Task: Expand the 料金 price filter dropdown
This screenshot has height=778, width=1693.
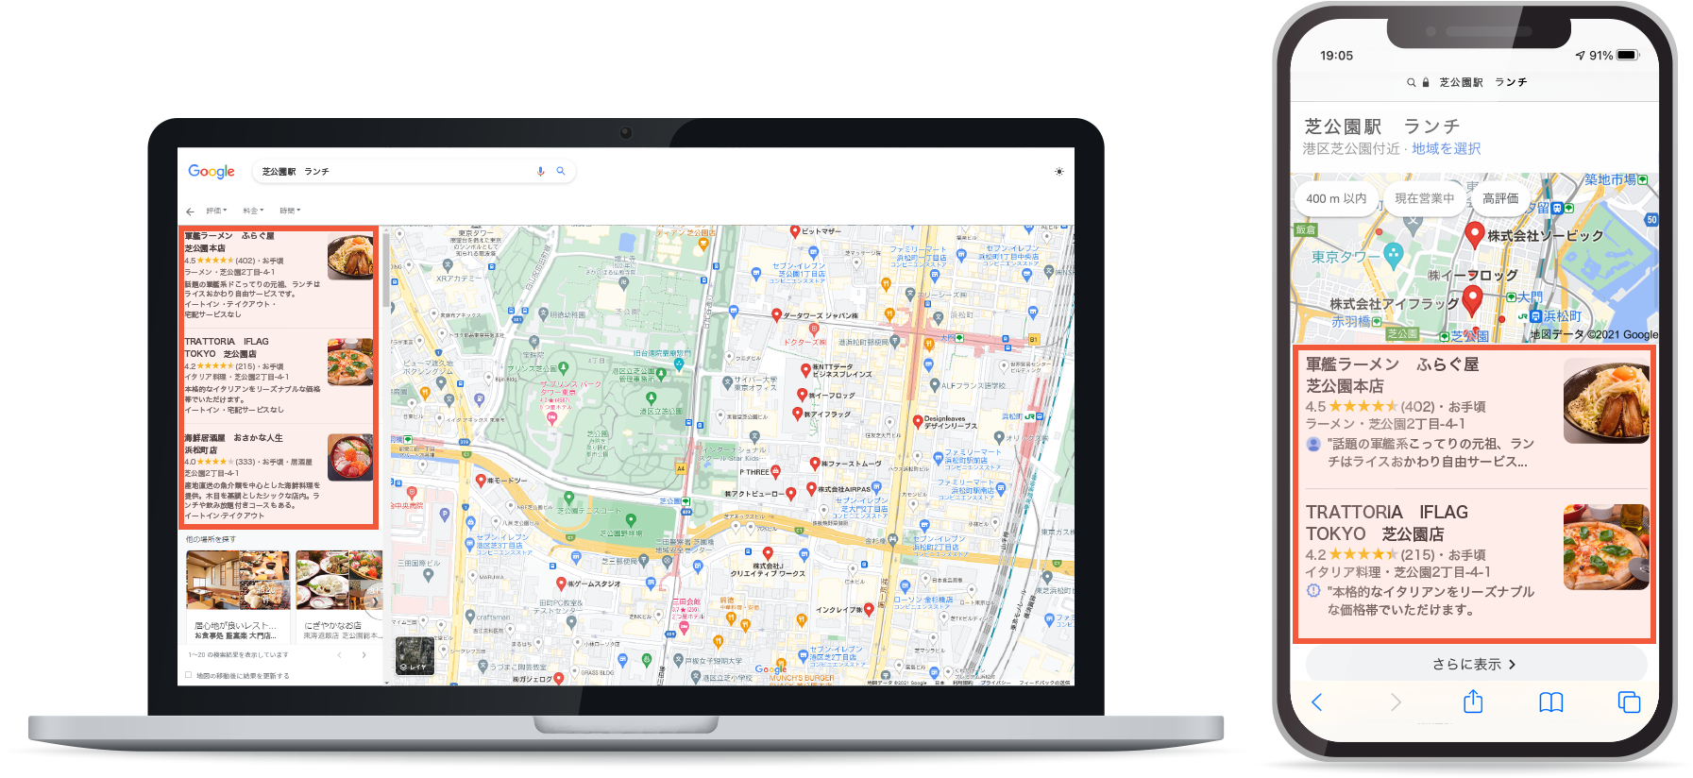Action: point(252,211)
